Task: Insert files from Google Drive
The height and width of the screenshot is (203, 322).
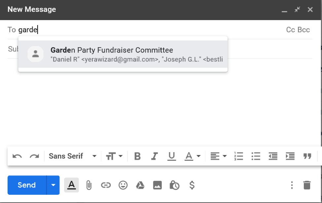Action: click(x=140, y=185)
